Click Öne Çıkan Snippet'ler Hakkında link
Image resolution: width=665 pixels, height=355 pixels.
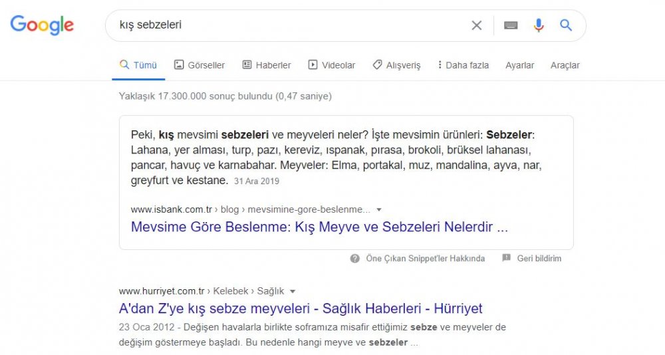(425, 259)
